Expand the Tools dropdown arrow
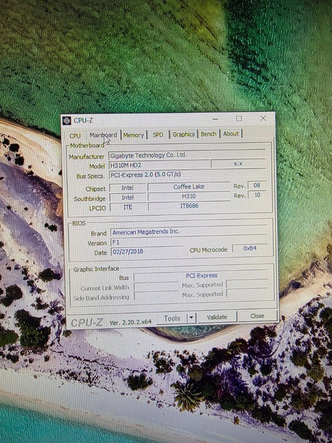 (191, 318)
